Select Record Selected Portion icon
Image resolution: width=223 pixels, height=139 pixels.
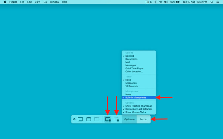(x=116, y=119)
